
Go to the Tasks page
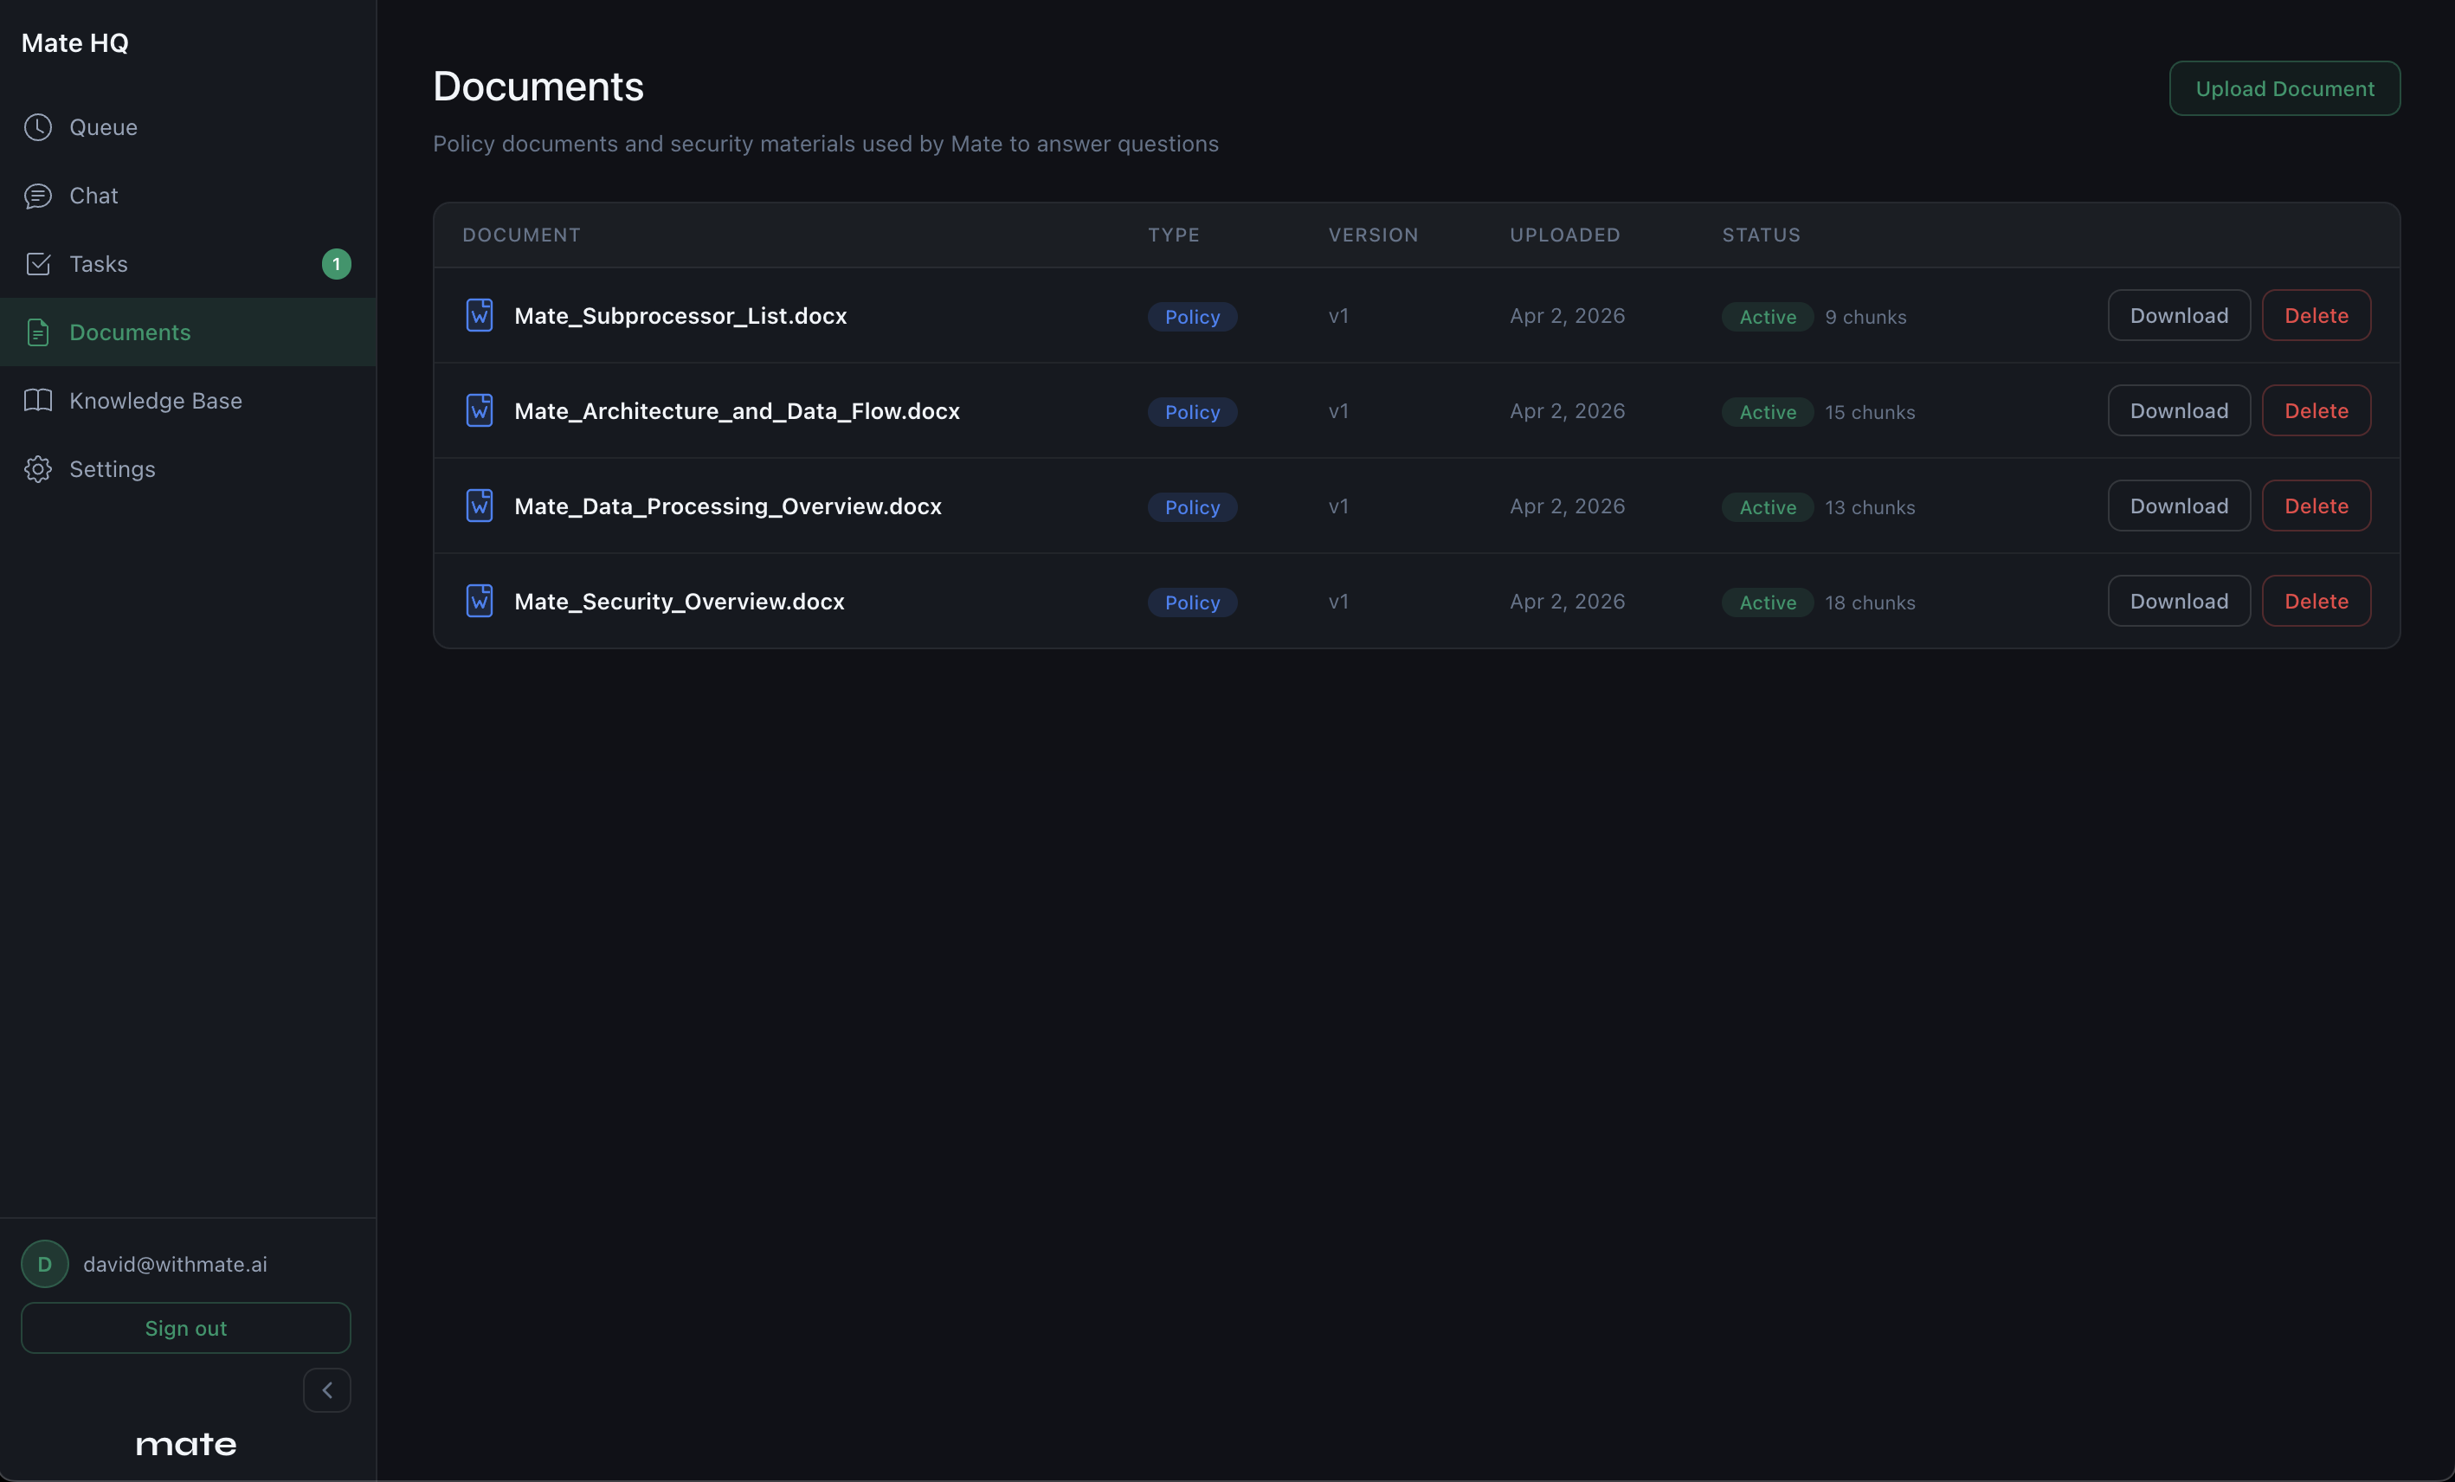tap(189, 264)
